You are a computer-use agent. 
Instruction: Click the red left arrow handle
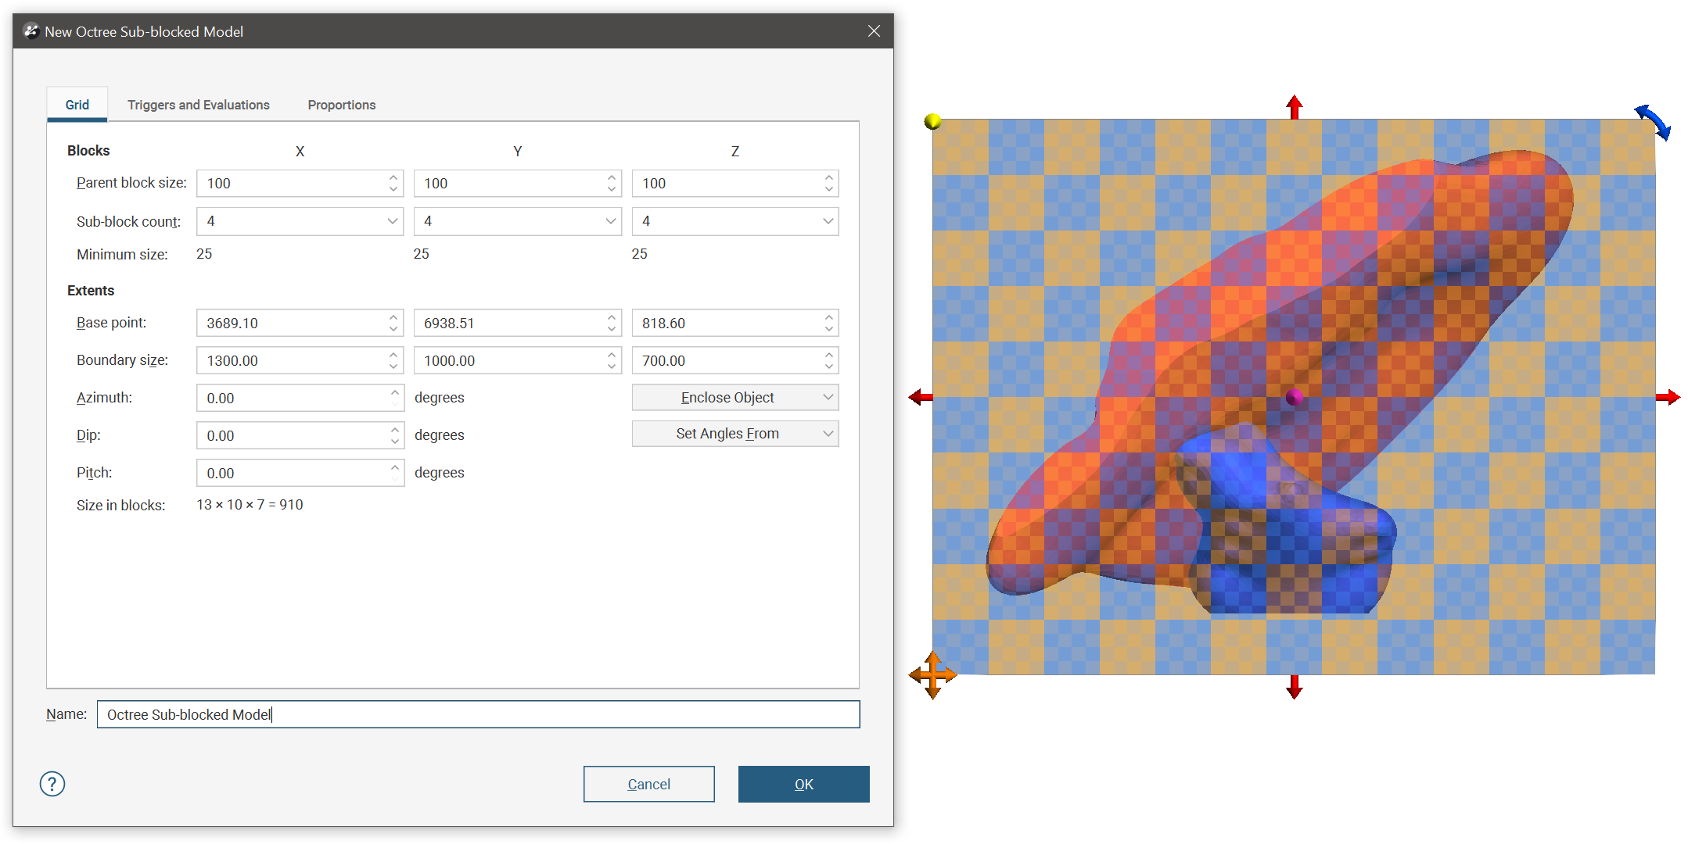(x=921, y=398)
